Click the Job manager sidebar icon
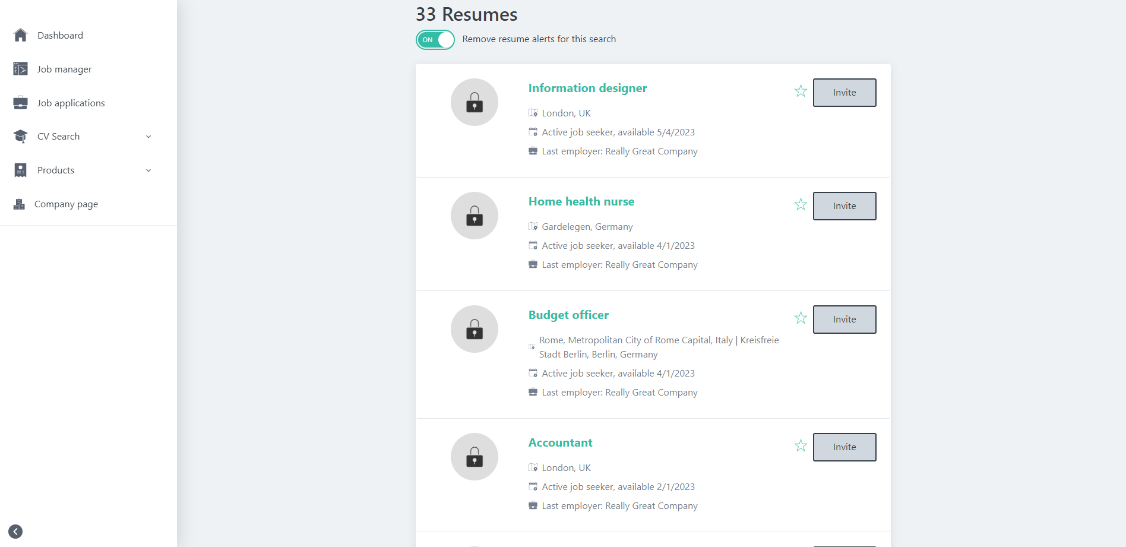Image resolution: width=1126 pixels, height=547 pixels. click(20, 69)
